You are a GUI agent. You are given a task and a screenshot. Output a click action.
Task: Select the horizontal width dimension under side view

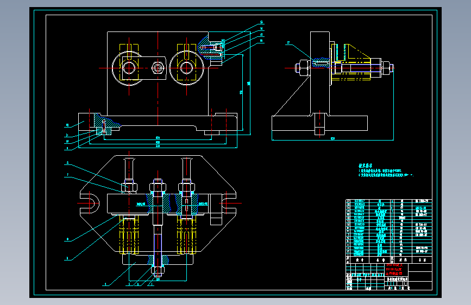(333, 139)
